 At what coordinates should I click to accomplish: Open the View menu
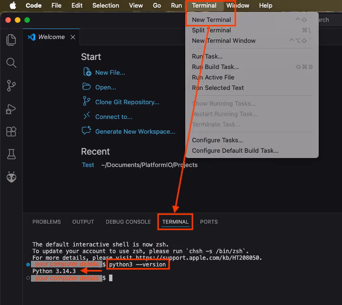(136, 5)
